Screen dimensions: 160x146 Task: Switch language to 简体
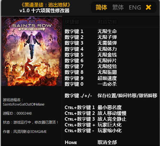(101, 7)
